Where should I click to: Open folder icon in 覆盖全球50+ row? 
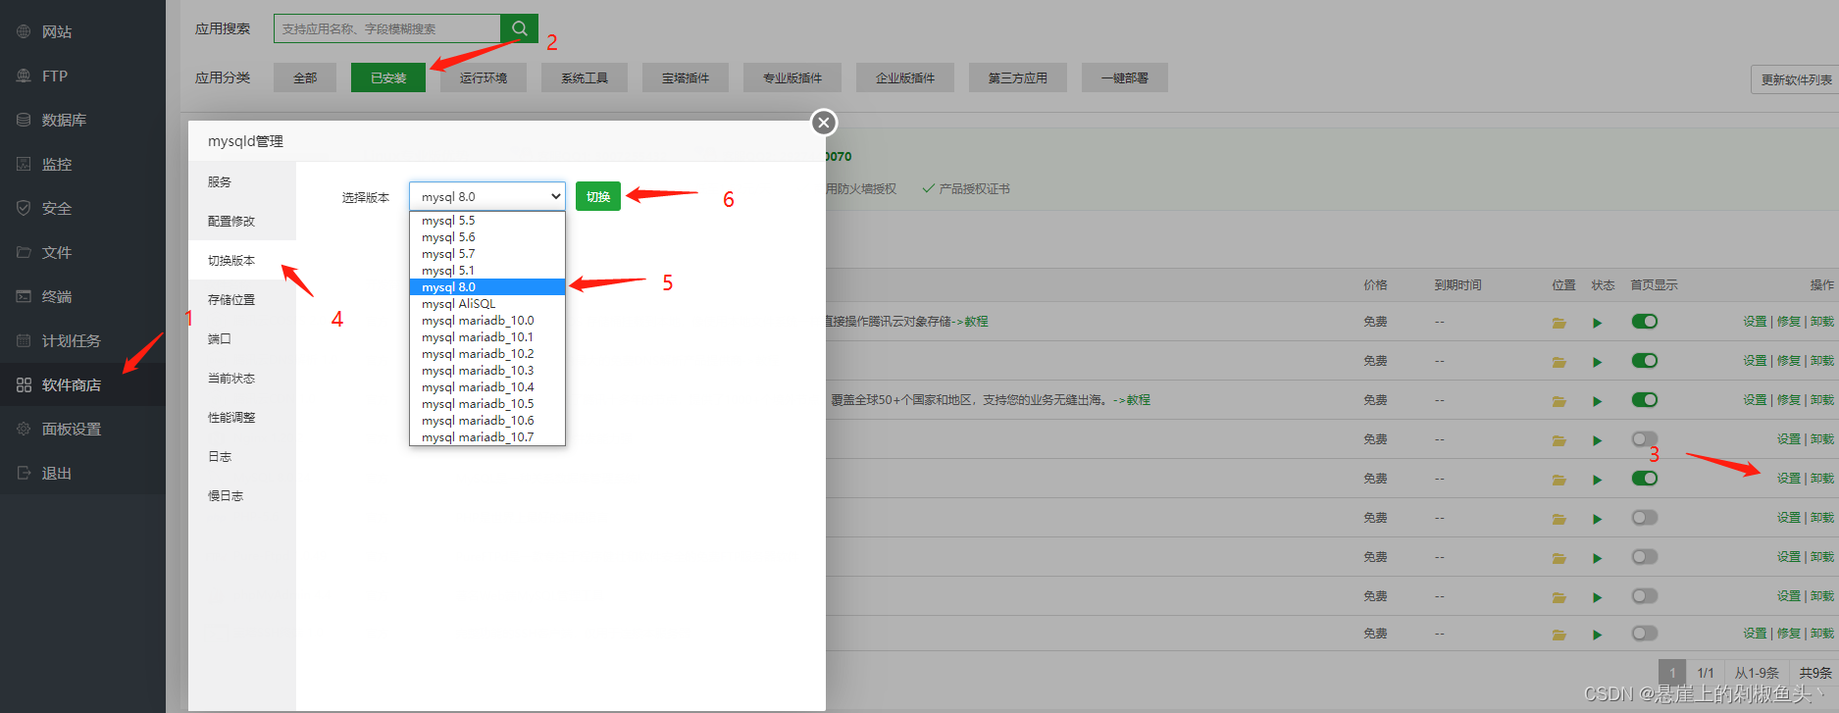click(x=1558, y=401)
